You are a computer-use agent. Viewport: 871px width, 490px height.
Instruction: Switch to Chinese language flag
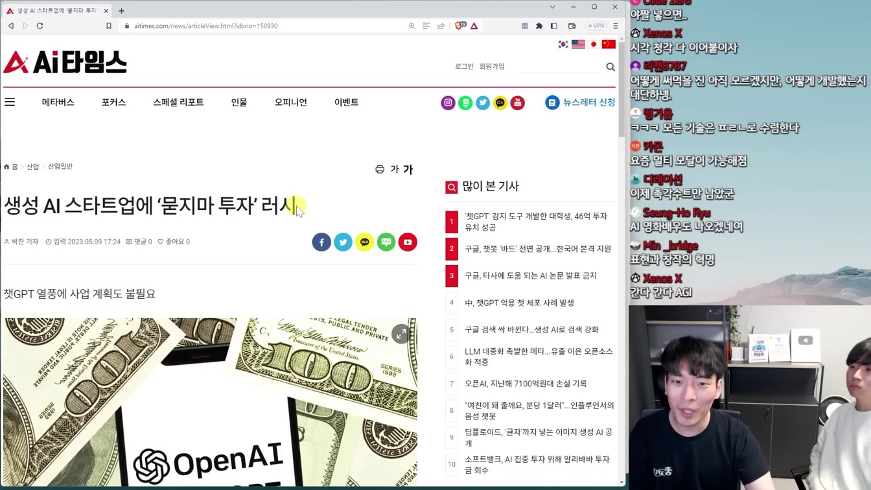(x=609, y=44)
